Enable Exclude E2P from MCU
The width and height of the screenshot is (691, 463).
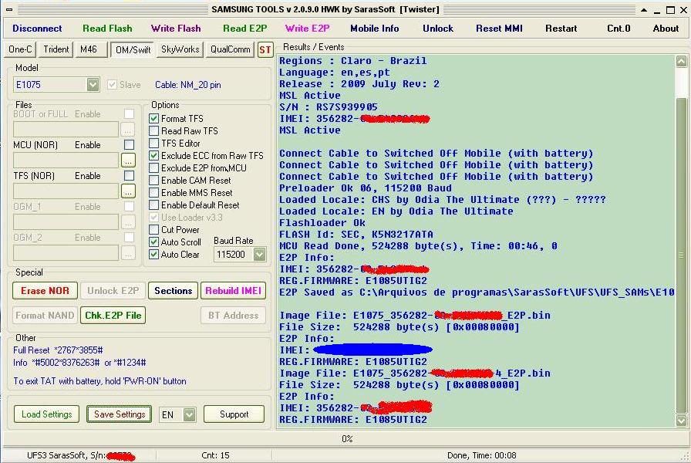tap(153, 168)
